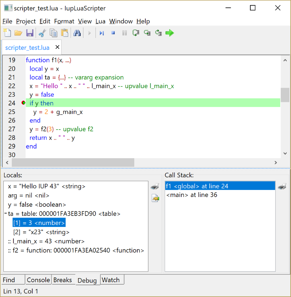Toggle the breakpoint marker on line 24
291x297 pixels.
[x=23, y=103]
